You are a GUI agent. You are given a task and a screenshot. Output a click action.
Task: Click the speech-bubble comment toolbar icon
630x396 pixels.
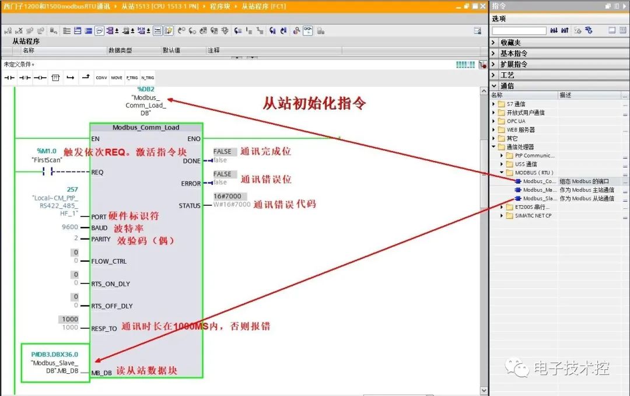coord(99,31)
